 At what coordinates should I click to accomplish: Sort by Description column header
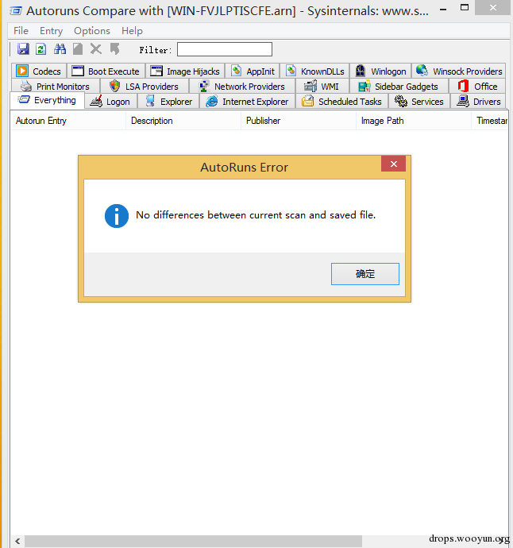point(183,121)
